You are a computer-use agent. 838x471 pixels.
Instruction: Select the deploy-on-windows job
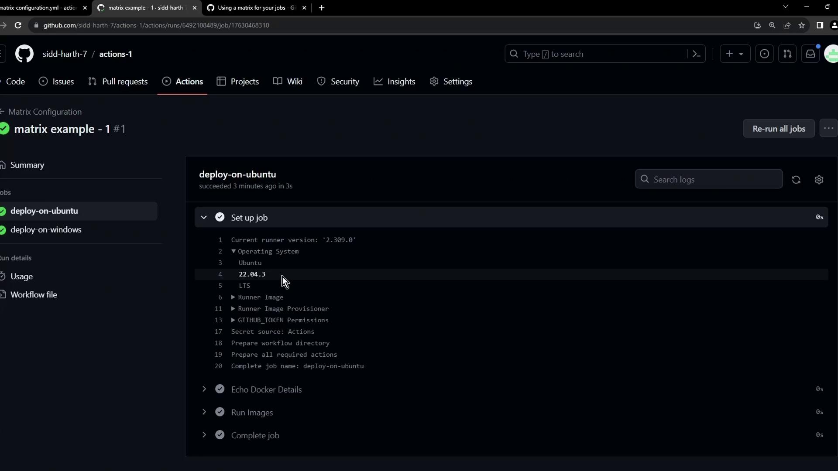point(46,230)
